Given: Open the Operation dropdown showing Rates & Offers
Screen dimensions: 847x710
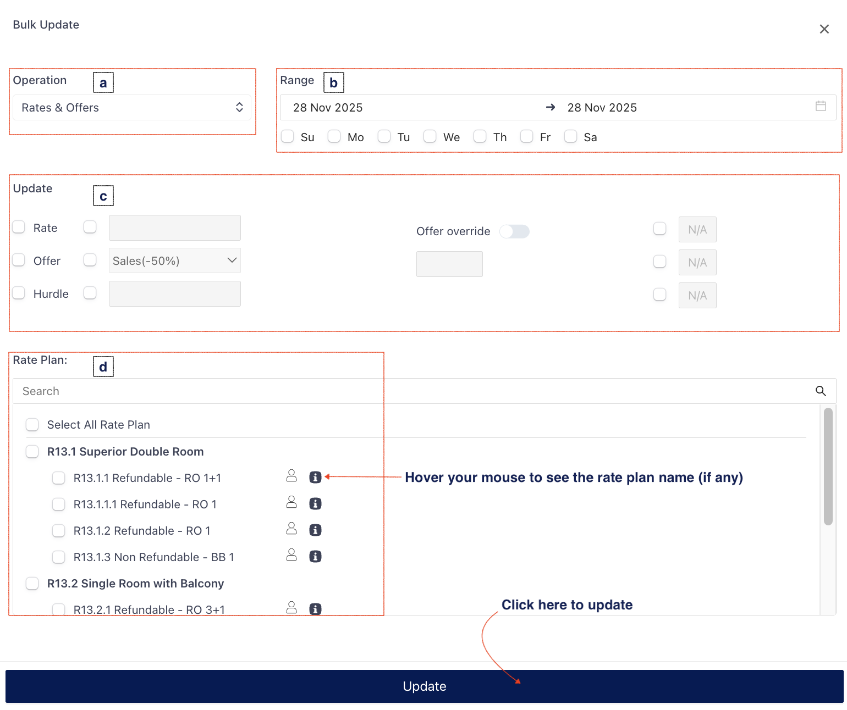Looking at the screenshot, I should click(x=132, y=108).
